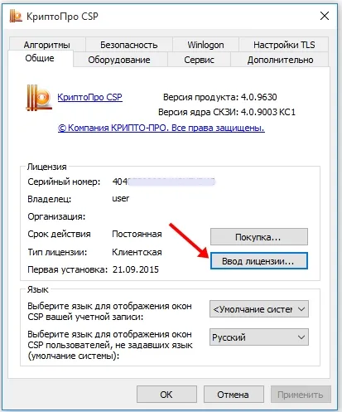
Task: Open the Алгоритмы tab
Action: [47, 45]
